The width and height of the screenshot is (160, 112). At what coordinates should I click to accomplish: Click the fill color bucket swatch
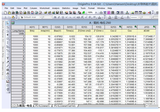pyautogui.click(x=110, y=17)
